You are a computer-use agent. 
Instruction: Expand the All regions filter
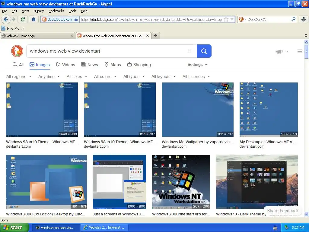[19, 76]
